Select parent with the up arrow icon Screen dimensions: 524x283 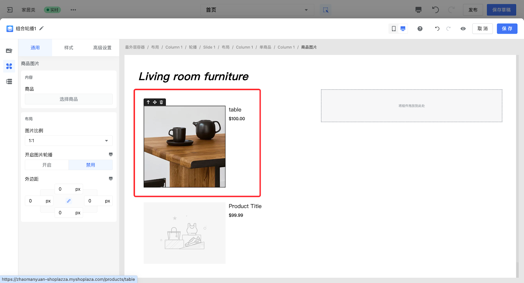click(x=148, y=102)
